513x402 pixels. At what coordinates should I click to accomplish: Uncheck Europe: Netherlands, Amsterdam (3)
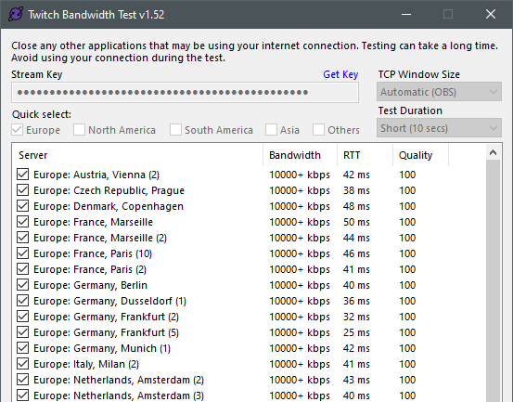tap(22, 396)
